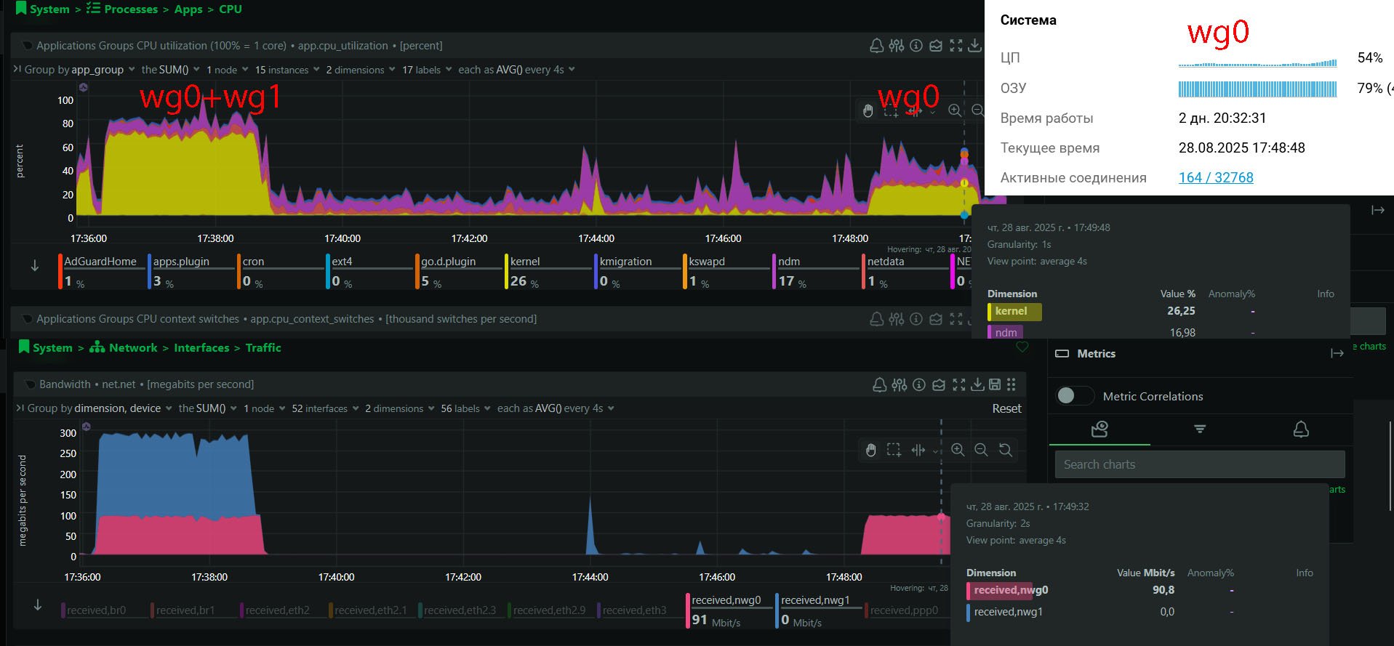
Task: Expand Bandwidth chart to fullscreen
Action: 959,384
